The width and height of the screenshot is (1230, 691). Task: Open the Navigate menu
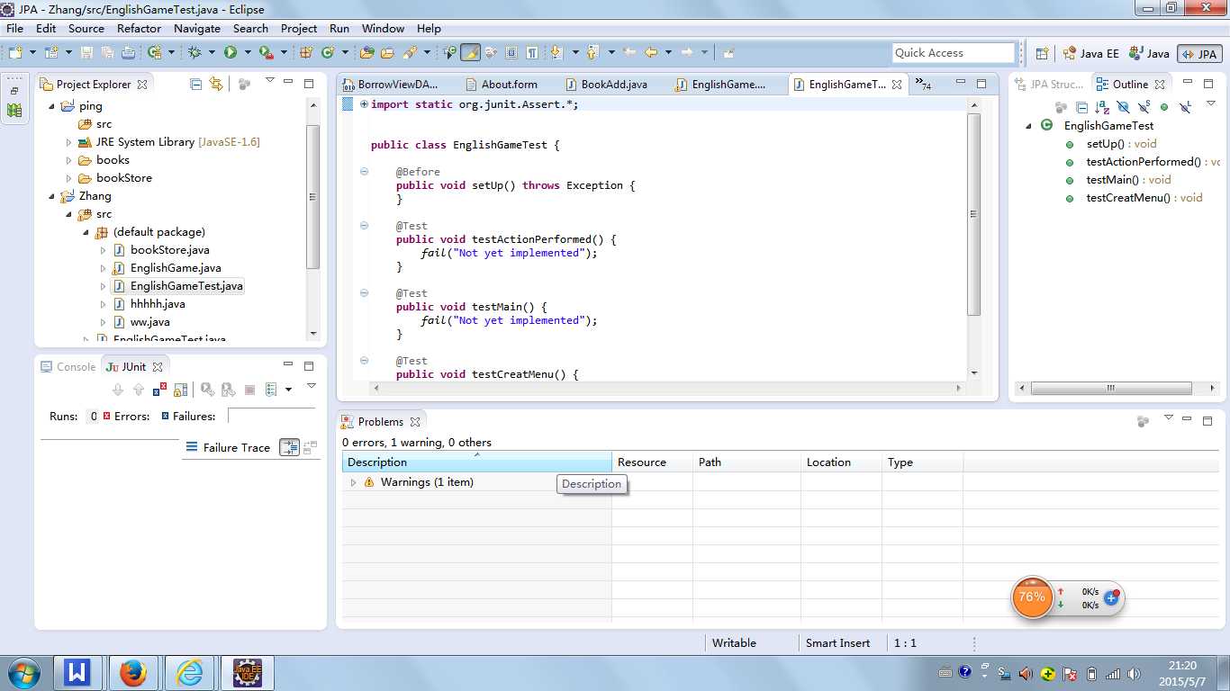pyautogui.click(x=197, y=28)
